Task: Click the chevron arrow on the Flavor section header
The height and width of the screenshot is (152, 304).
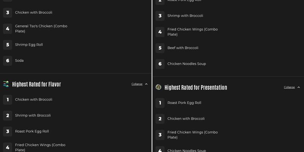Action: tap(146, 84)
